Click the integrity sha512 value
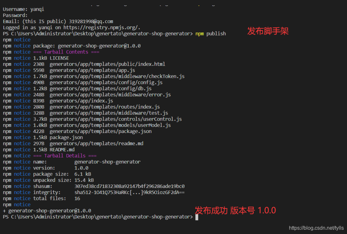The width and height of the screenshot is (347, 234). coord(129,193)
